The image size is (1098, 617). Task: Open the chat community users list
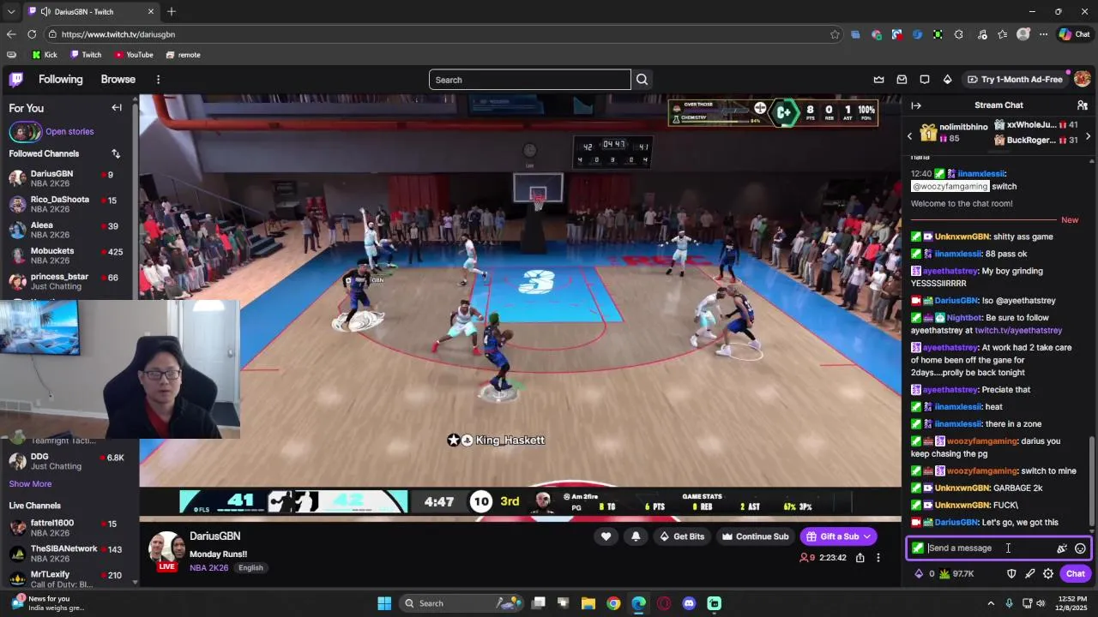coord(1083,105)
